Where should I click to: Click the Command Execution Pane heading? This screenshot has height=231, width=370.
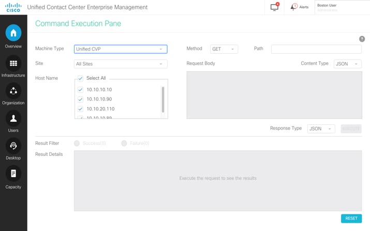78,23
